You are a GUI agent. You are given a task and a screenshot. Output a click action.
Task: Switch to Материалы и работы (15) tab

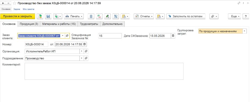59,24
